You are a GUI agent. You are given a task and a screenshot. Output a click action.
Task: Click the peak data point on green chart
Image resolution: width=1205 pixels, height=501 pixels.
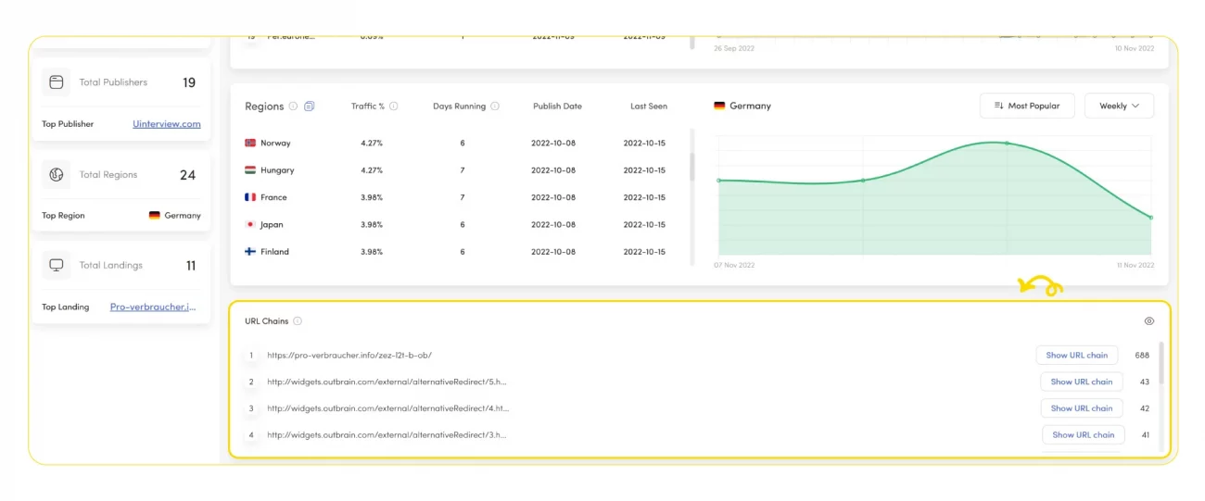(x=1007, y=144)
